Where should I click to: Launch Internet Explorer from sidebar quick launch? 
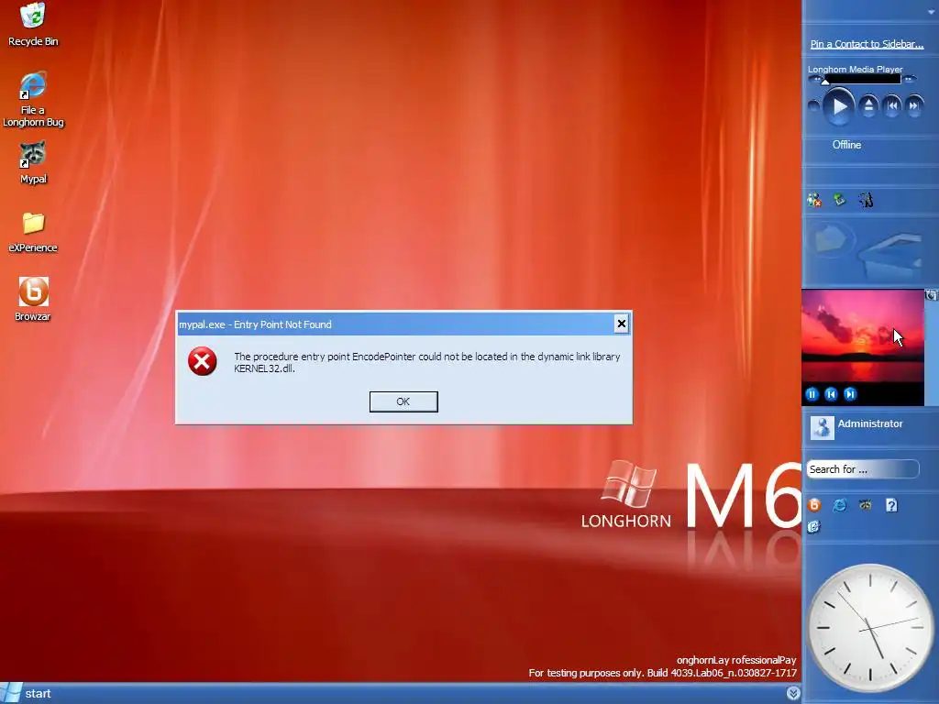click(x=840, y=505)
